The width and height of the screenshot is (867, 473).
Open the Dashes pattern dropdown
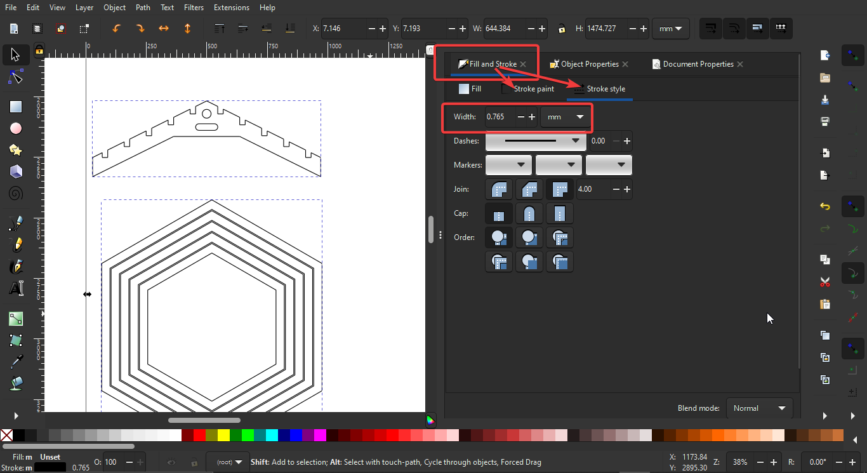[536, 141]
